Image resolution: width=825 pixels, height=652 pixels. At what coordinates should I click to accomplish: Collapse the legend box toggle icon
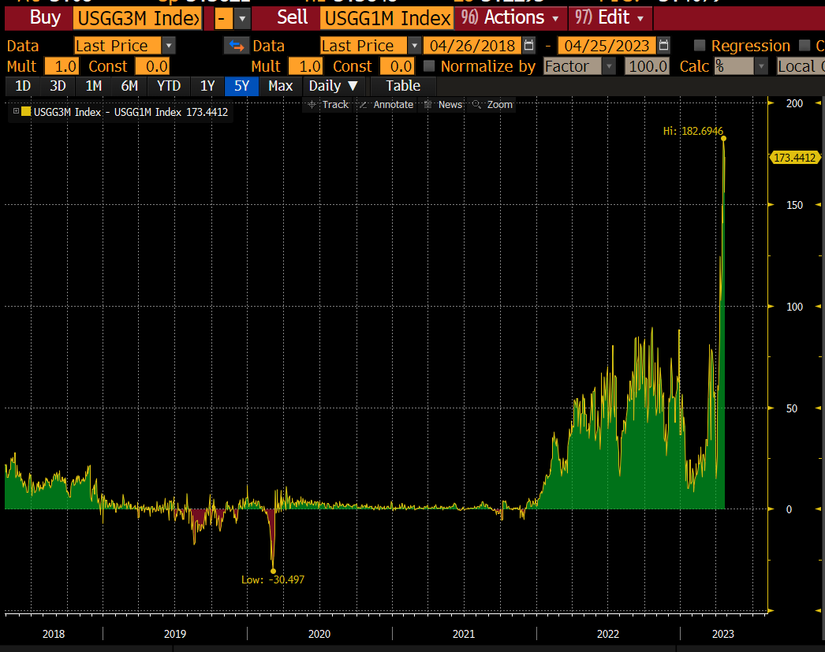[x=16, y=111]
